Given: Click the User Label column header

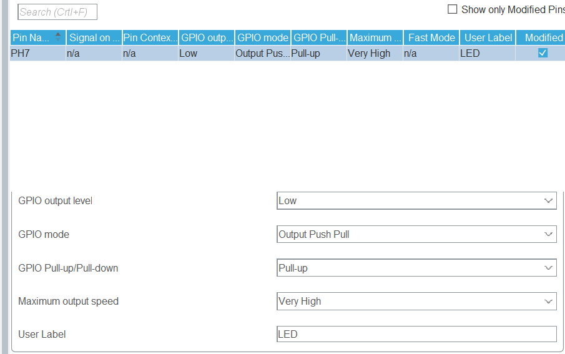Looking at the screenshot, I should click(x=488, y=37).
